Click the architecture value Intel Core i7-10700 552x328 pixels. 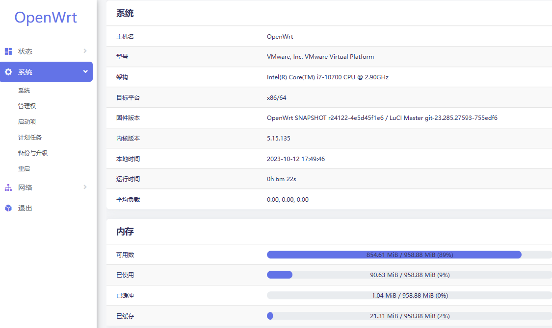(328, 77)
